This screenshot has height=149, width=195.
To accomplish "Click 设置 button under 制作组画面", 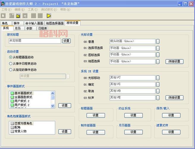I will point(96,132).
